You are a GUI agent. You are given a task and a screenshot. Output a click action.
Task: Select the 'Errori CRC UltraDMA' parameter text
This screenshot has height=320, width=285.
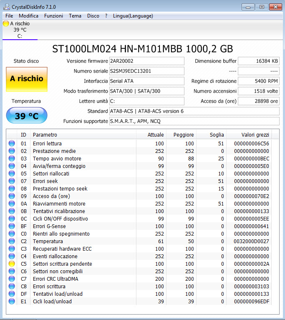click(x=55, y=279)
